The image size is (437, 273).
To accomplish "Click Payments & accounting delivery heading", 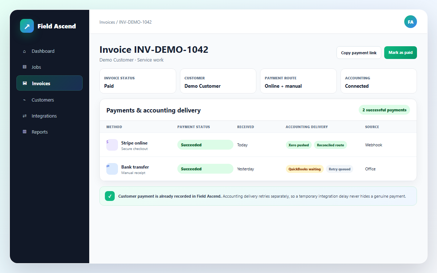I will point(153,110).
